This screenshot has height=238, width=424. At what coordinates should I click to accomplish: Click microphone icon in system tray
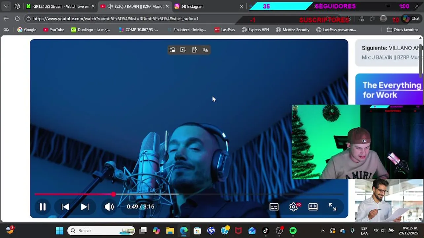pos(352,231)
